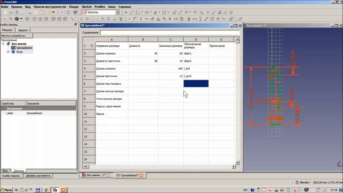Select the point-on-object constraint icon
The image size is (343, 193).
[135, 19]
